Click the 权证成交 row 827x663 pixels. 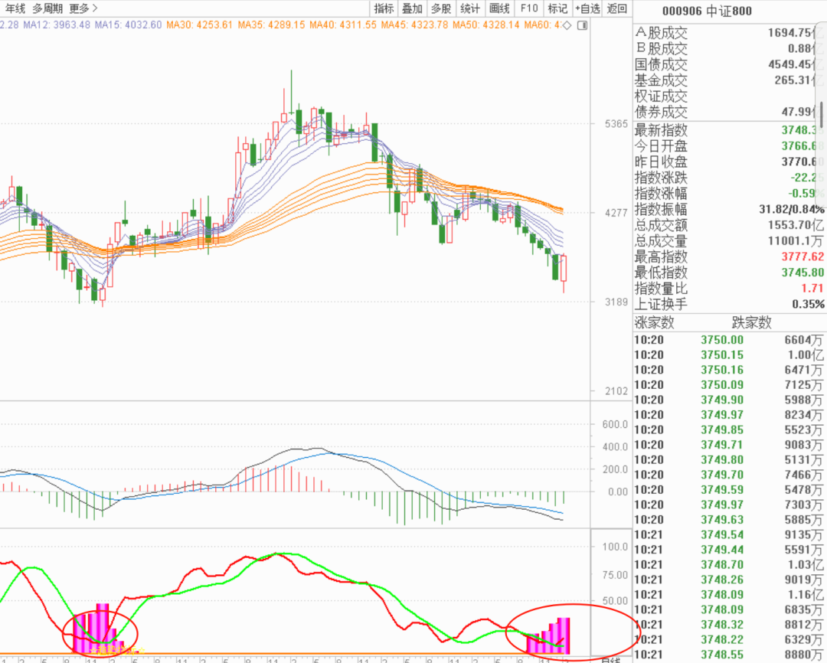729,96
